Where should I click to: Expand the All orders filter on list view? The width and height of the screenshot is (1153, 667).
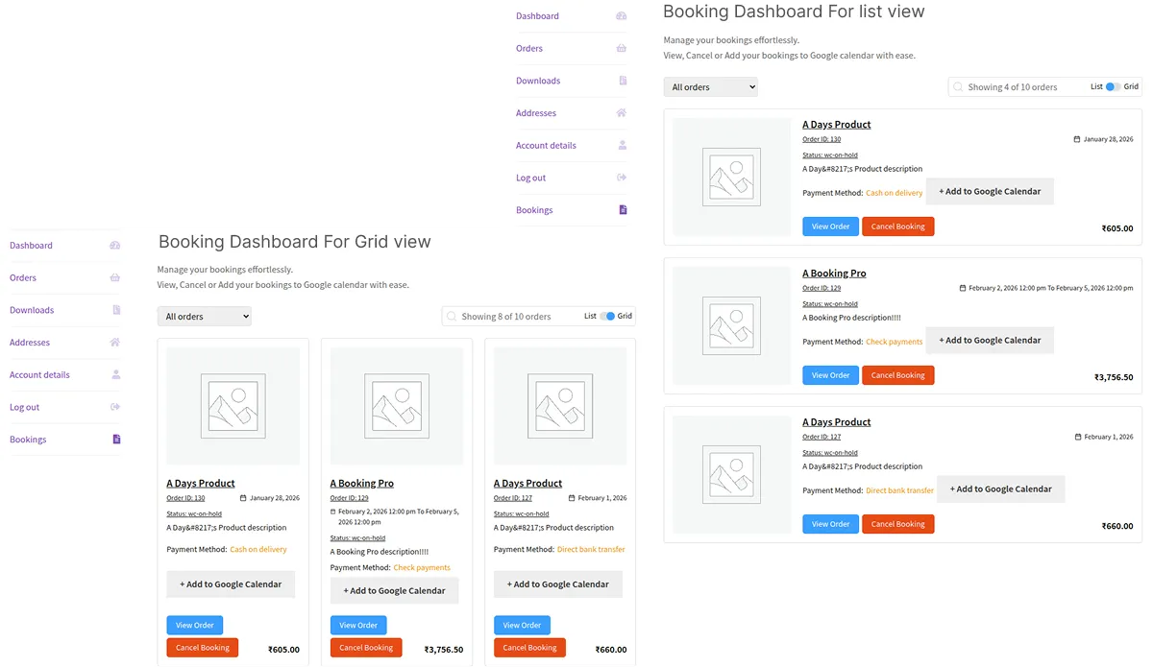pyautogui.click(x=710, y=86)
